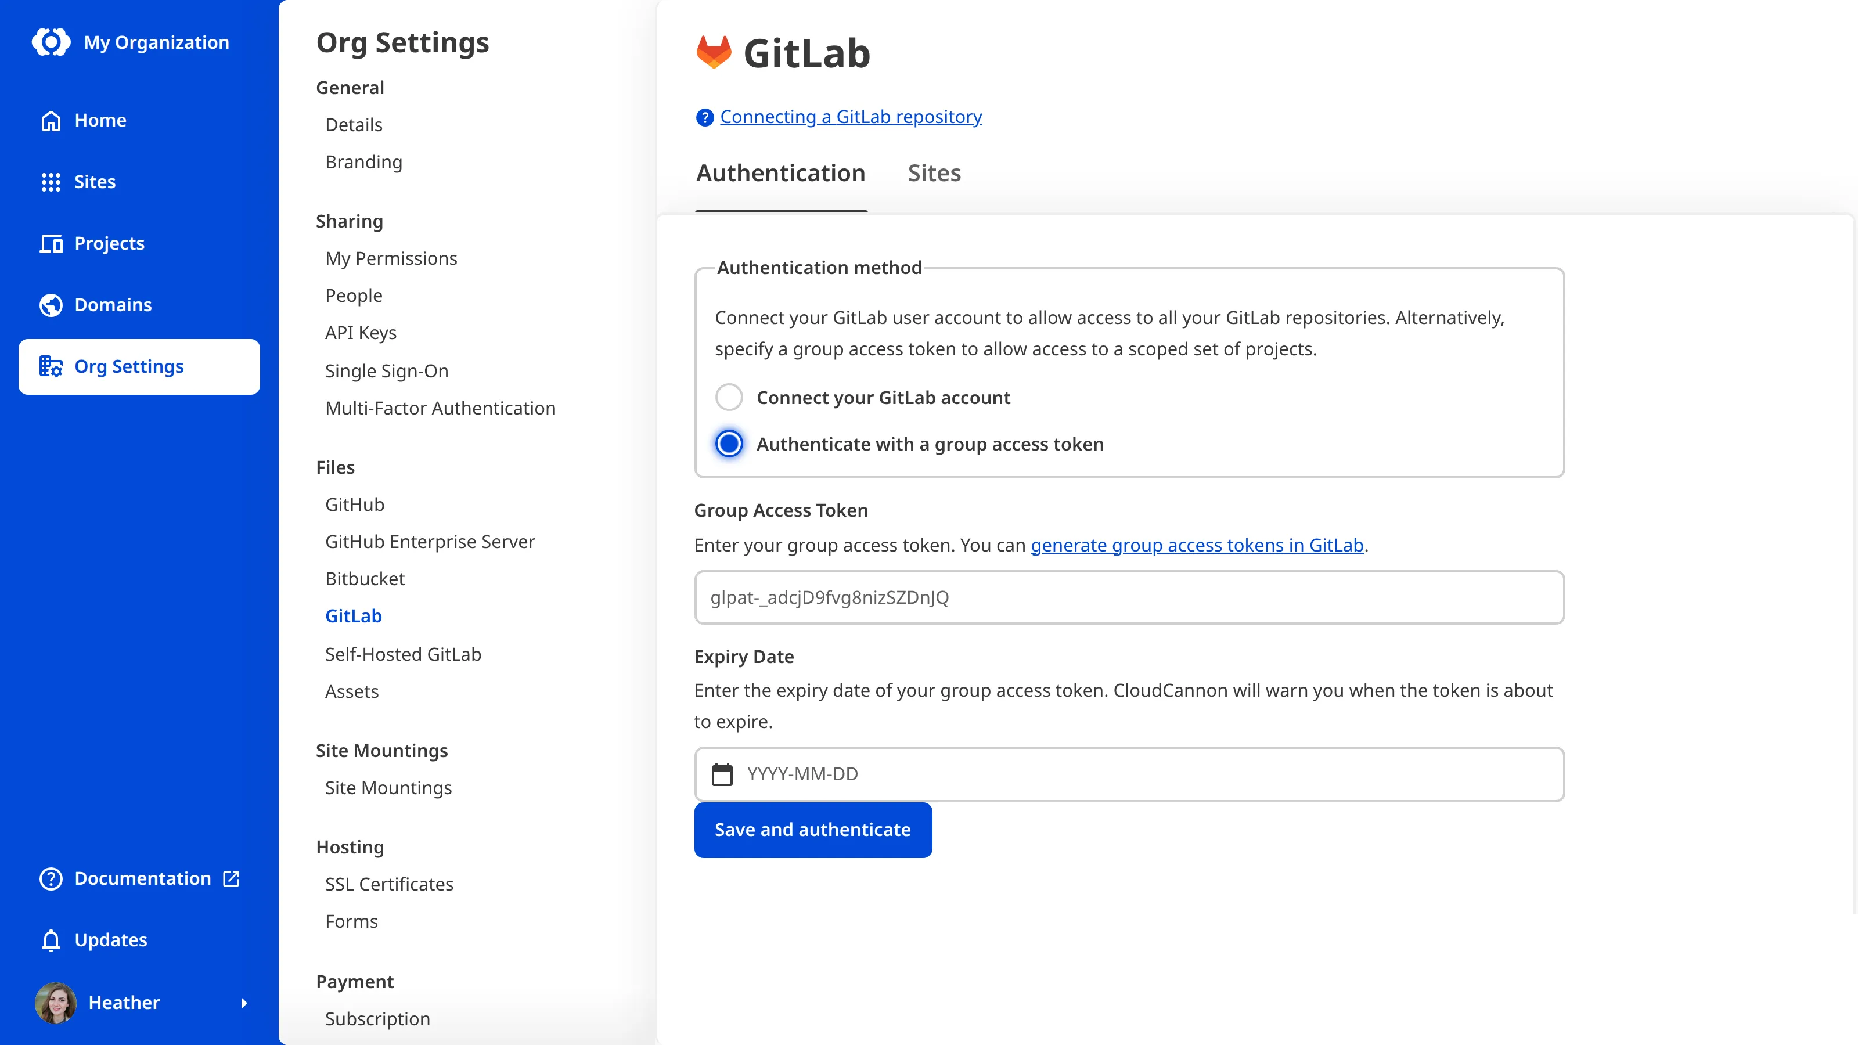Open People settings
This screenshot has height=1045, width=1858.
pyautogui.click(x=354, y=296)
